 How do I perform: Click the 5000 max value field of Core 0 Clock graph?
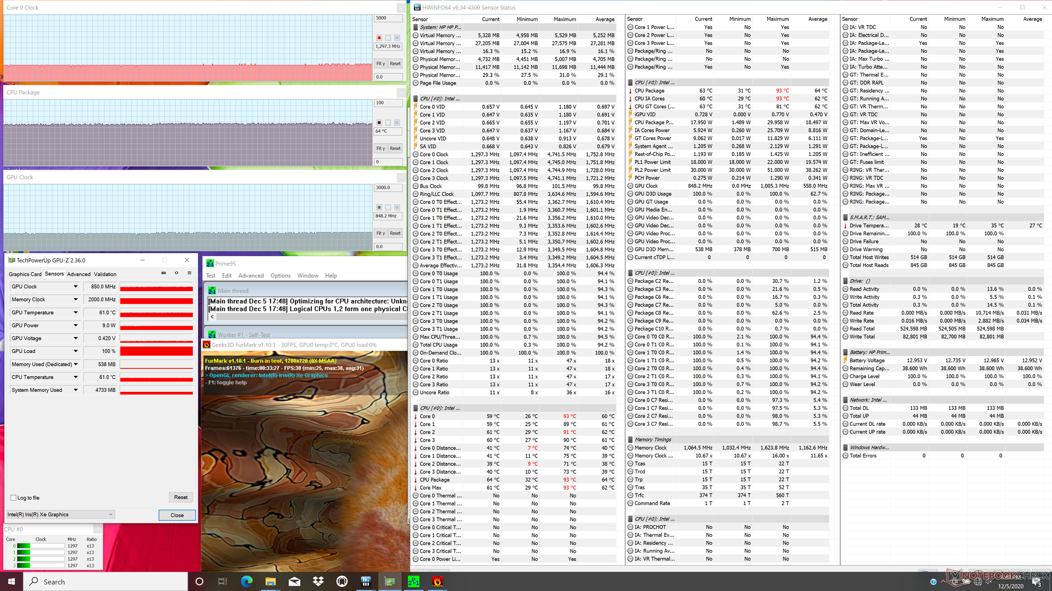point(388,18)
